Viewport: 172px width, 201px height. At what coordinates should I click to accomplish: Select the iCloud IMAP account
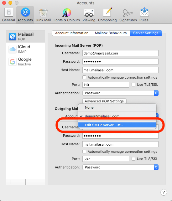coord(25,49)
